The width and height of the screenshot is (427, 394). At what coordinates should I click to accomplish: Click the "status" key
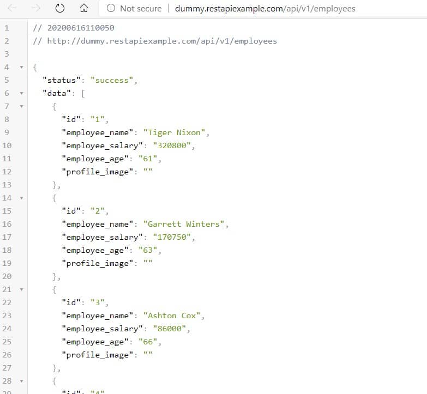(62, 80)
